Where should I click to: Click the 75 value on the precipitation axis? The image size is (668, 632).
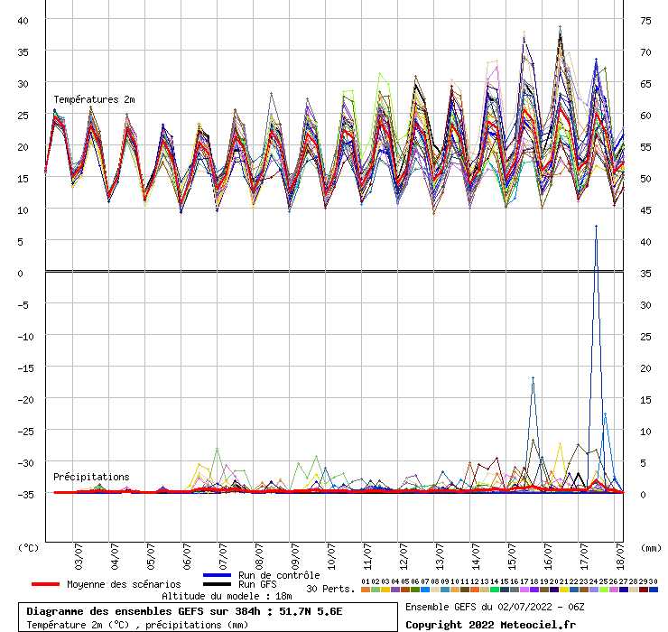point(645,21)
